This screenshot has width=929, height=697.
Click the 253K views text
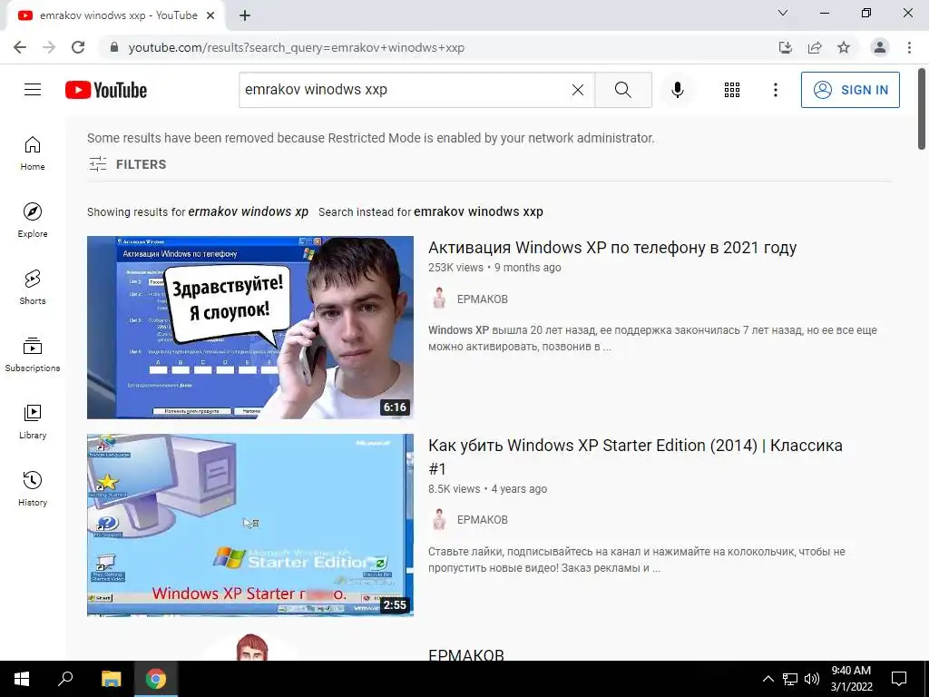[x=455, y=268]
